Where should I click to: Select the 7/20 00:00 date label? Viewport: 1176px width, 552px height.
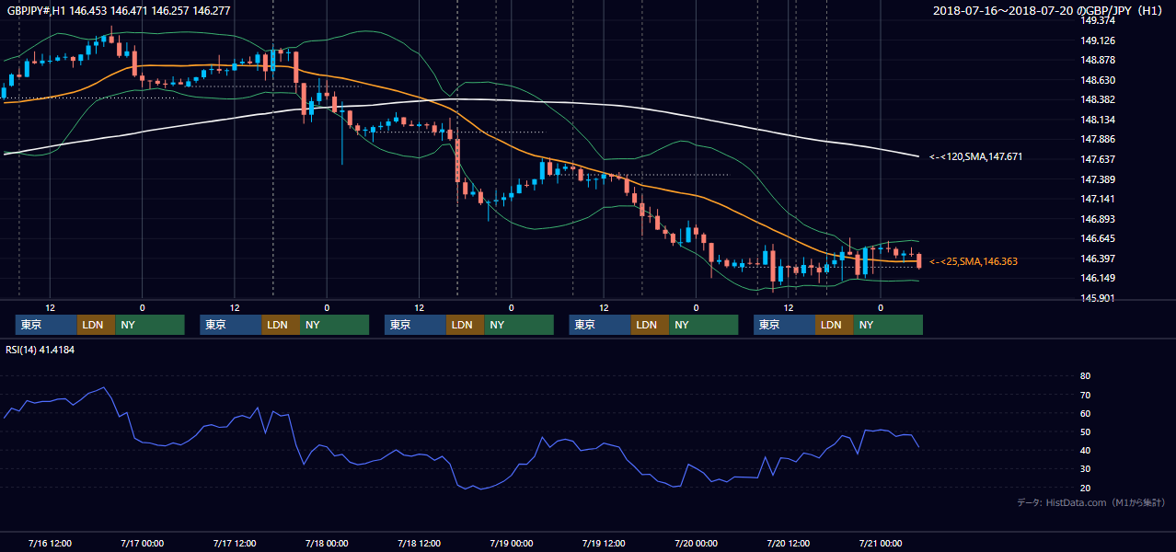point(696,543)
